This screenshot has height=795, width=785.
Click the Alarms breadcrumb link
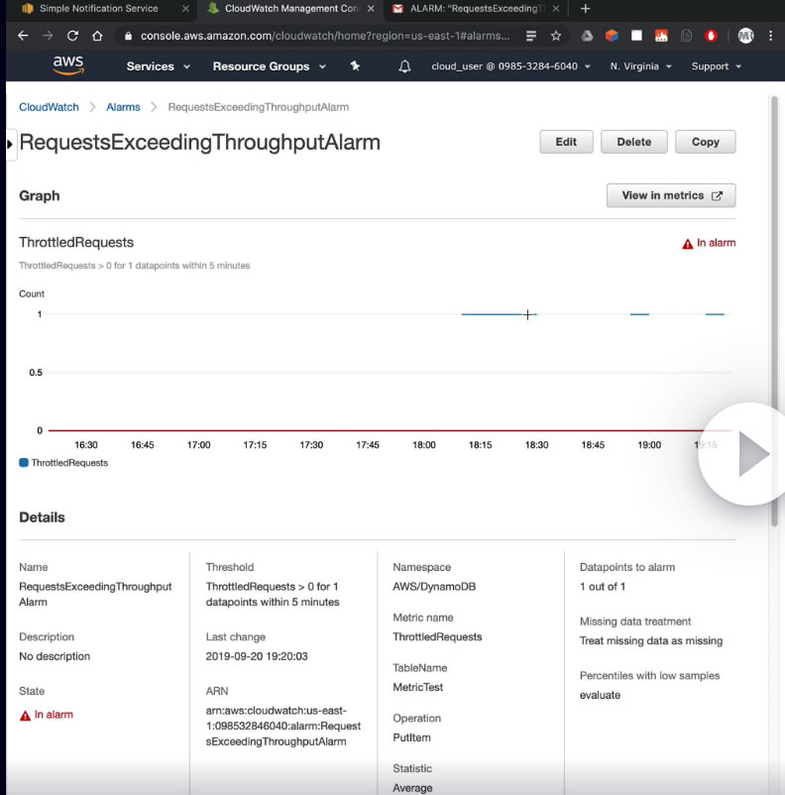[x=123, y=107]
